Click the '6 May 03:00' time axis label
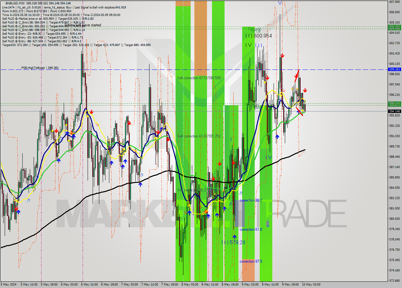 coord(69,285)
